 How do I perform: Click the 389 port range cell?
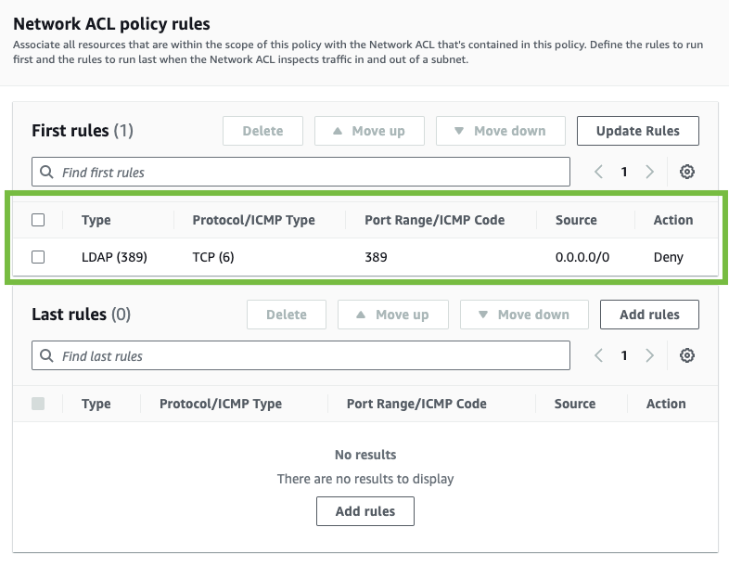click(376, 257)
